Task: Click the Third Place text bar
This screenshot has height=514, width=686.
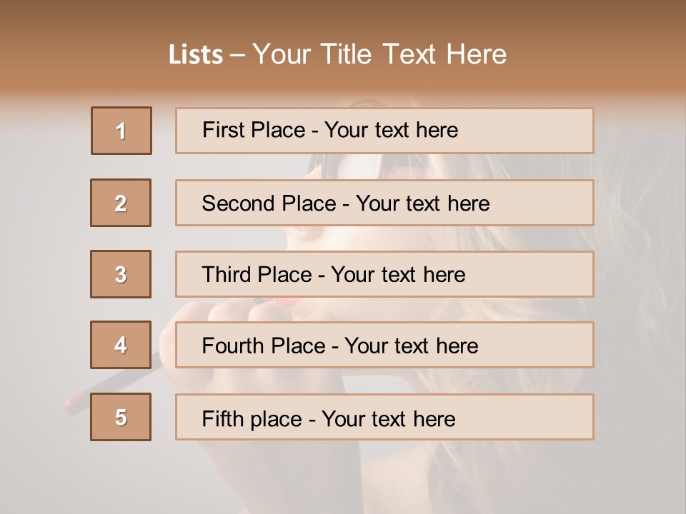Action: click(384, 274)
